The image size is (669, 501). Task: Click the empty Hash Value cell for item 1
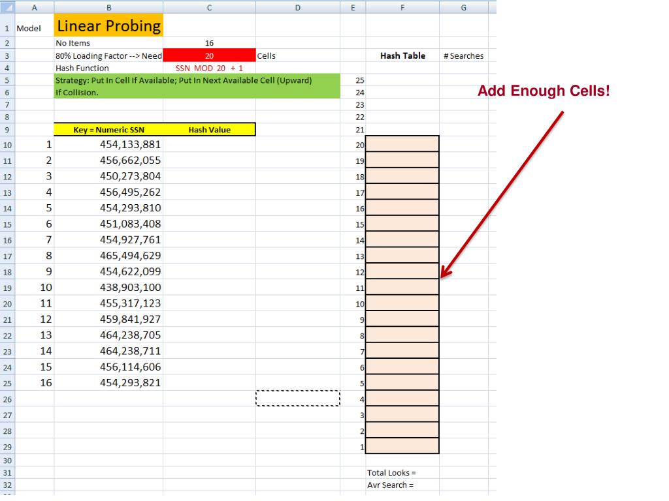[210, 144]
